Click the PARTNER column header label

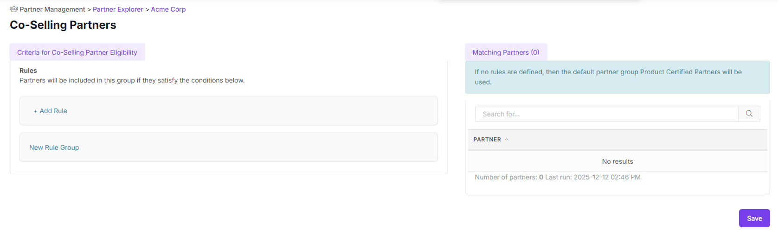[x=487, y=140]
